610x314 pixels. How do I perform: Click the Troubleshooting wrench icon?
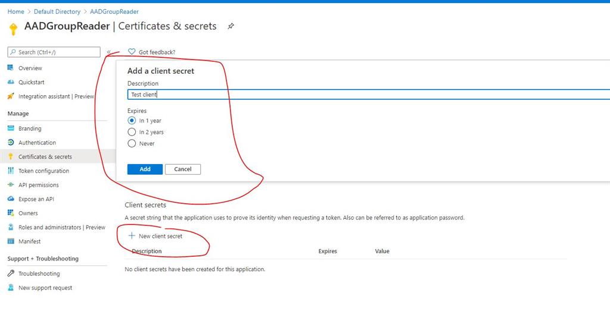(11, 274)
